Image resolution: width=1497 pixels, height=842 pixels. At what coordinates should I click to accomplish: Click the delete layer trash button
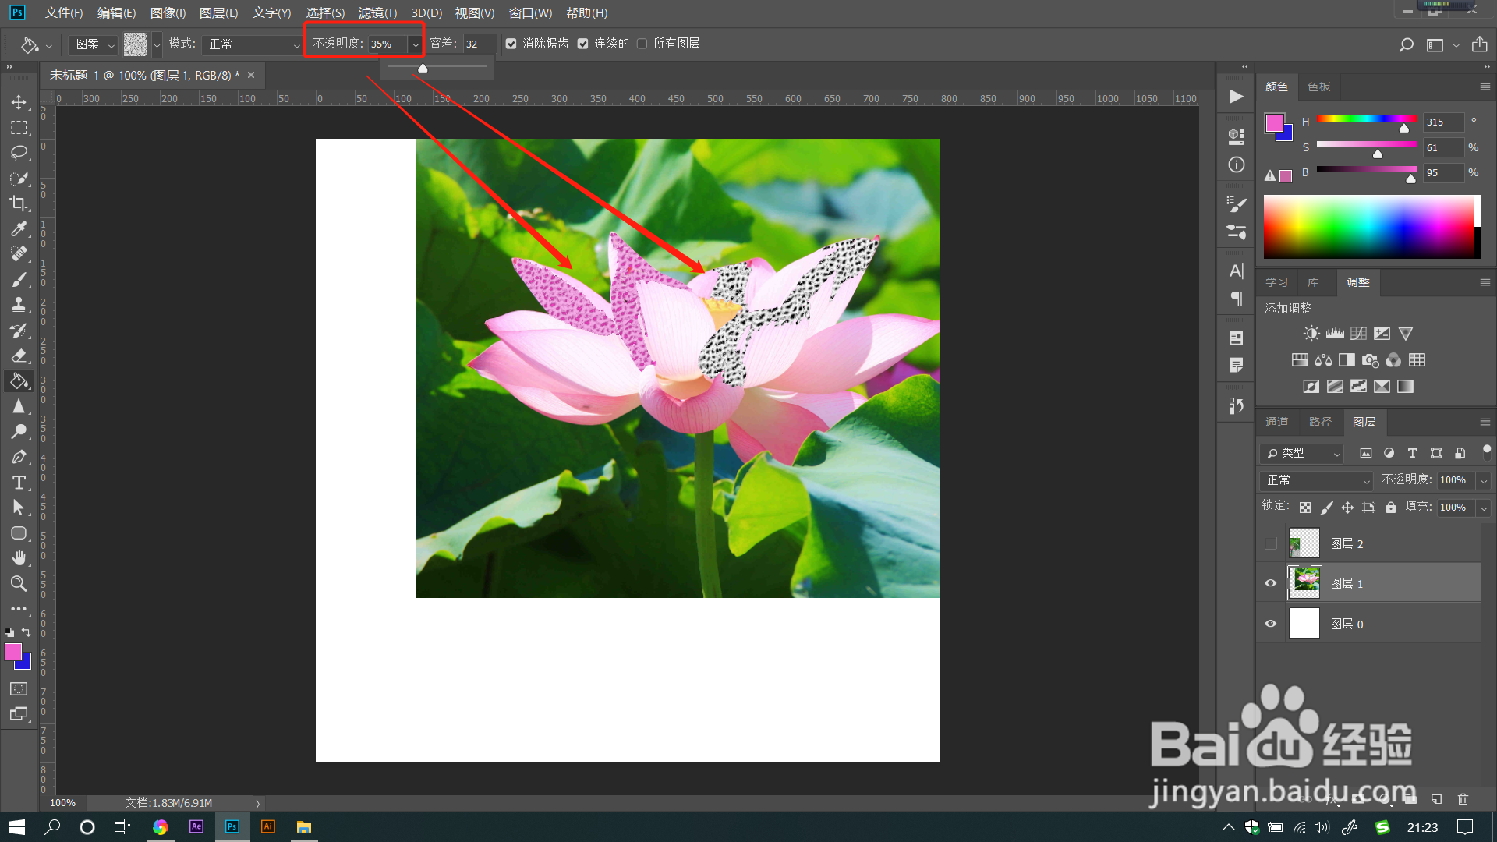(x=1463, y=799)
